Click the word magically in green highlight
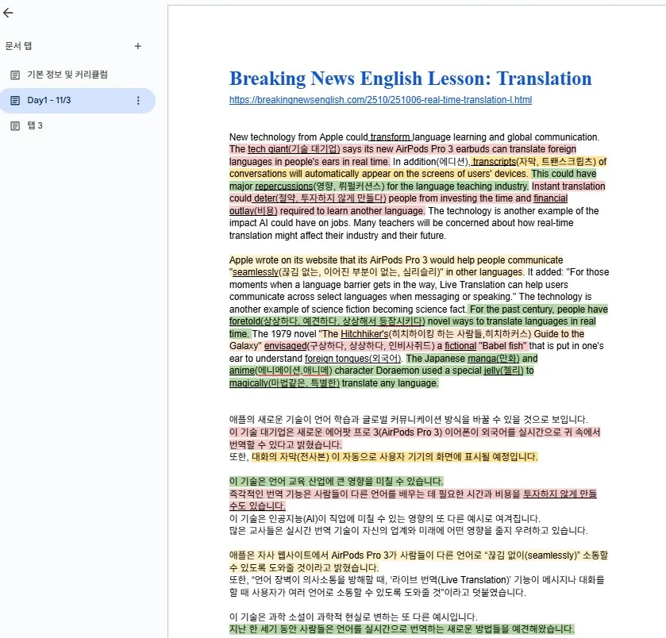This screenshot has height=638, width=666. (248, 383)
